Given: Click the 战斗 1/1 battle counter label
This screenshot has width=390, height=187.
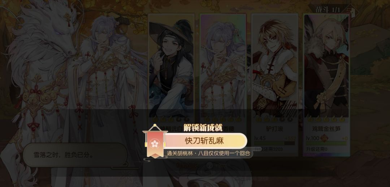Looking at the screenshot, I should [x=328, y=10].
